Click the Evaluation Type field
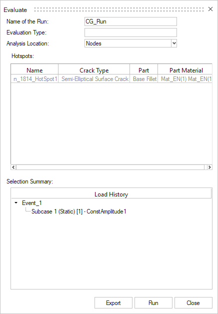The width and height of the screenshot is (218, 314). (x=130, y=32)
